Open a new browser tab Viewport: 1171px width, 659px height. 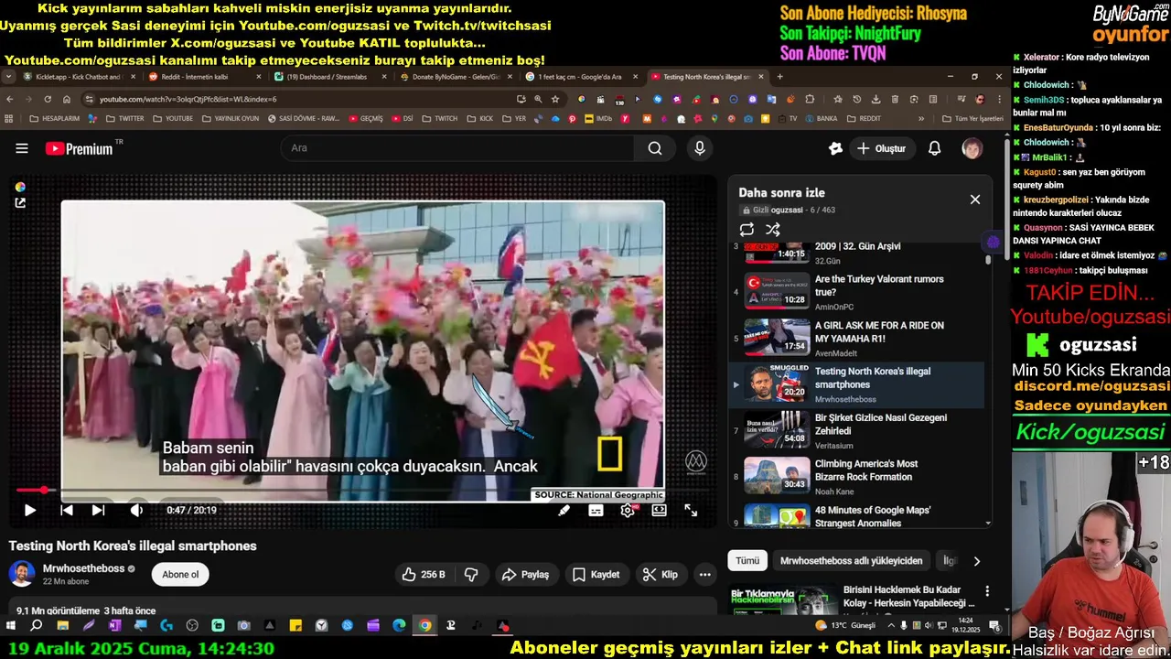(x=781, y=77)
